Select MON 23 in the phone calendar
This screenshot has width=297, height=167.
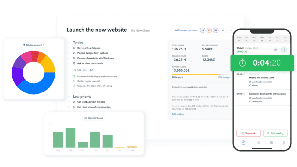(239, 39)
